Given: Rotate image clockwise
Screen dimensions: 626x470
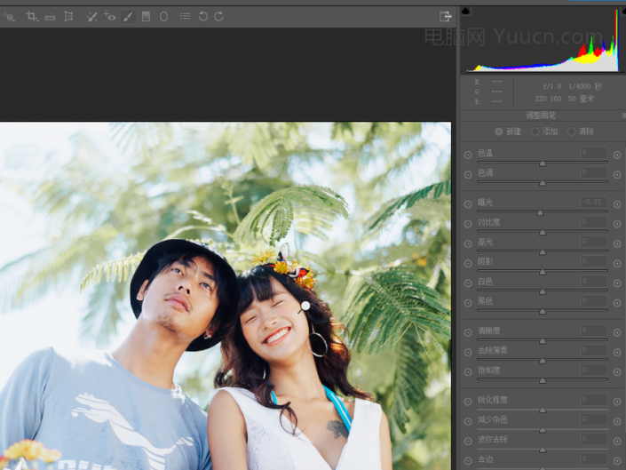Looking at the screenshot, I should click(218, 16).
